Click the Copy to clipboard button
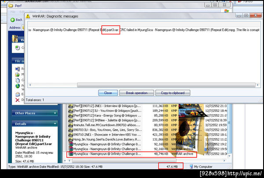 pos(173,93)
